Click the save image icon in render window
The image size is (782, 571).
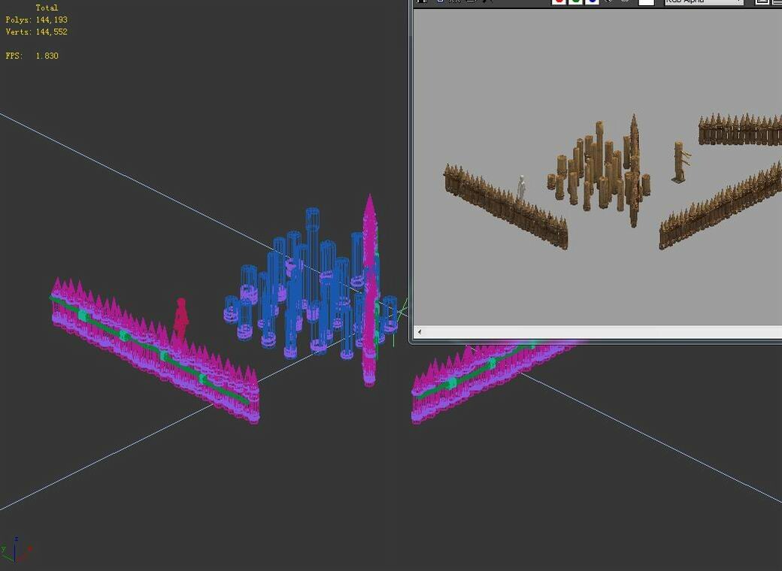[422, 2]
